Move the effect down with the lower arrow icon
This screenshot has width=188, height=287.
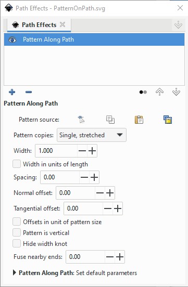pyautogui.click(x=176, y=92)
